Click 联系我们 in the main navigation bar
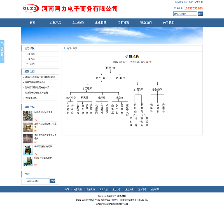Image resolution: width=224 pixels, height=209 pixels. [x=146, y=23]
